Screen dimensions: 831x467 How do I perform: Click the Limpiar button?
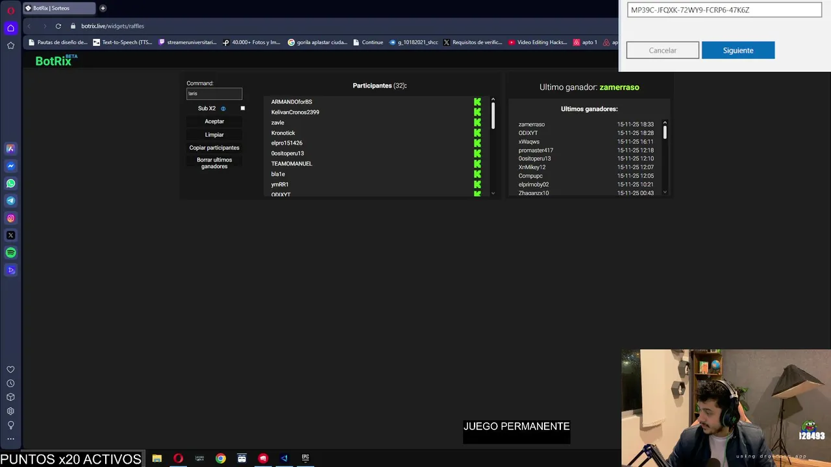214,135
